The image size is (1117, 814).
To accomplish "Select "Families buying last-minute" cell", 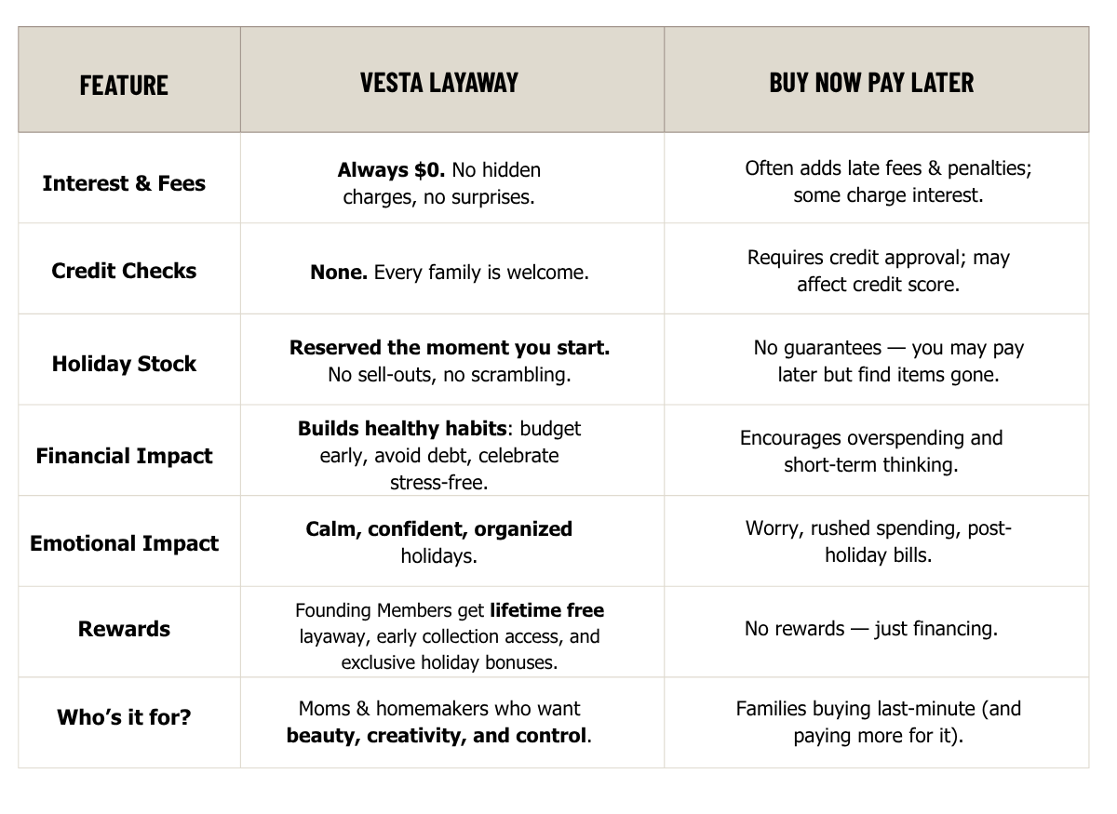I will (878, 722).
